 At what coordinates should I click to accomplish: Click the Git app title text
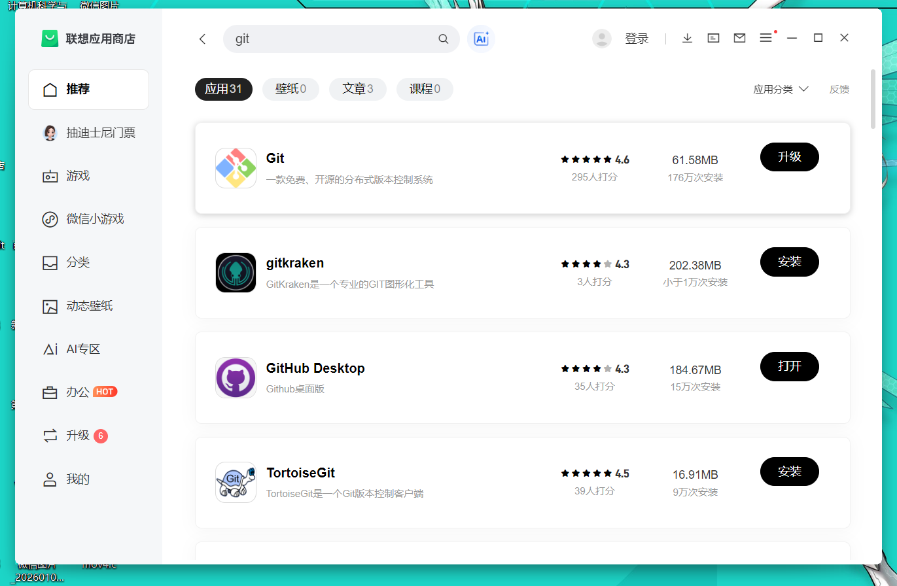[275, 158]
